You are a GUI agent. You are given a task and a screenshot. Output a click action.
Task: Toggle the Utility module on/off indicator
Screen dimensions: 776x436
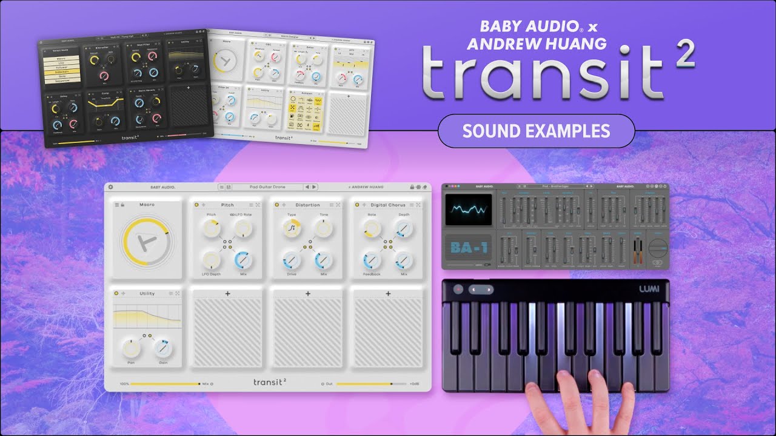click(x=116, y=294)
